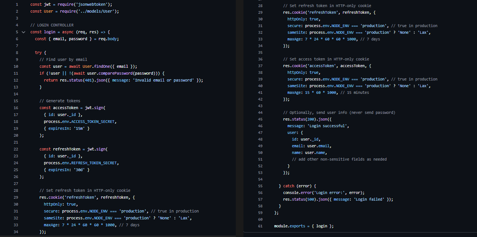Select the 'jsonwebtoken' string in line 1
The height and width of the screenshot is (237, 477).
(92, 5)
